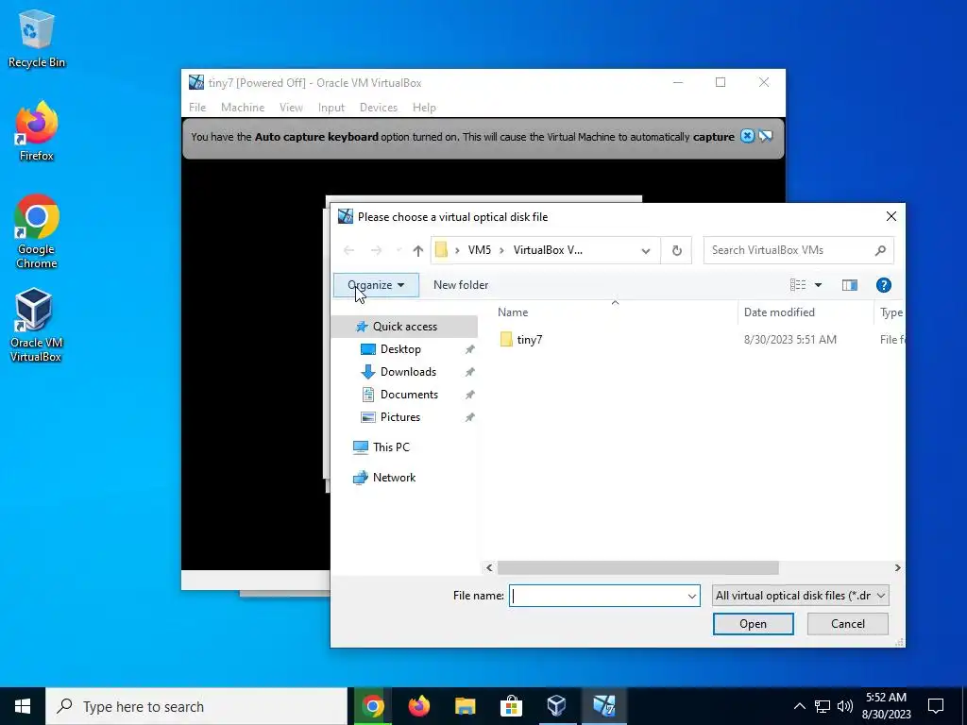The image size is (967, 725).
Task: Select Quick access in navigation pane
Action: (x=404, y=327)
